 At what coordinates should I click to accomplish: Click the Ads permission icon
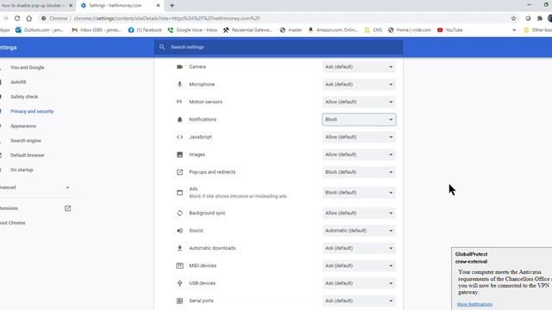(x=179, y=193)
